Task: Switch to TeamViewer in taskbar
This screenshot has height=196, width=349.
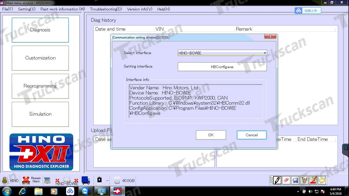Action: tap(86, 191)
